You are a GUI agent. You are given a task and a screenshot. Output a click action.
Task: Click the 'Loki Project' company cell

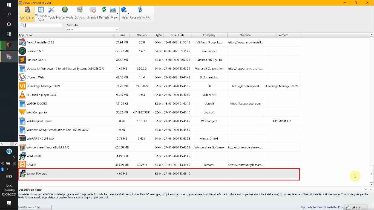[x=209, y=51]
